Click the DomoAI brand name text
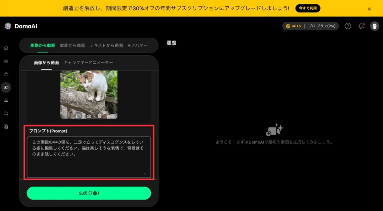Image resolution: width=383 pixels, height=211 pixels. pos(26,26)
